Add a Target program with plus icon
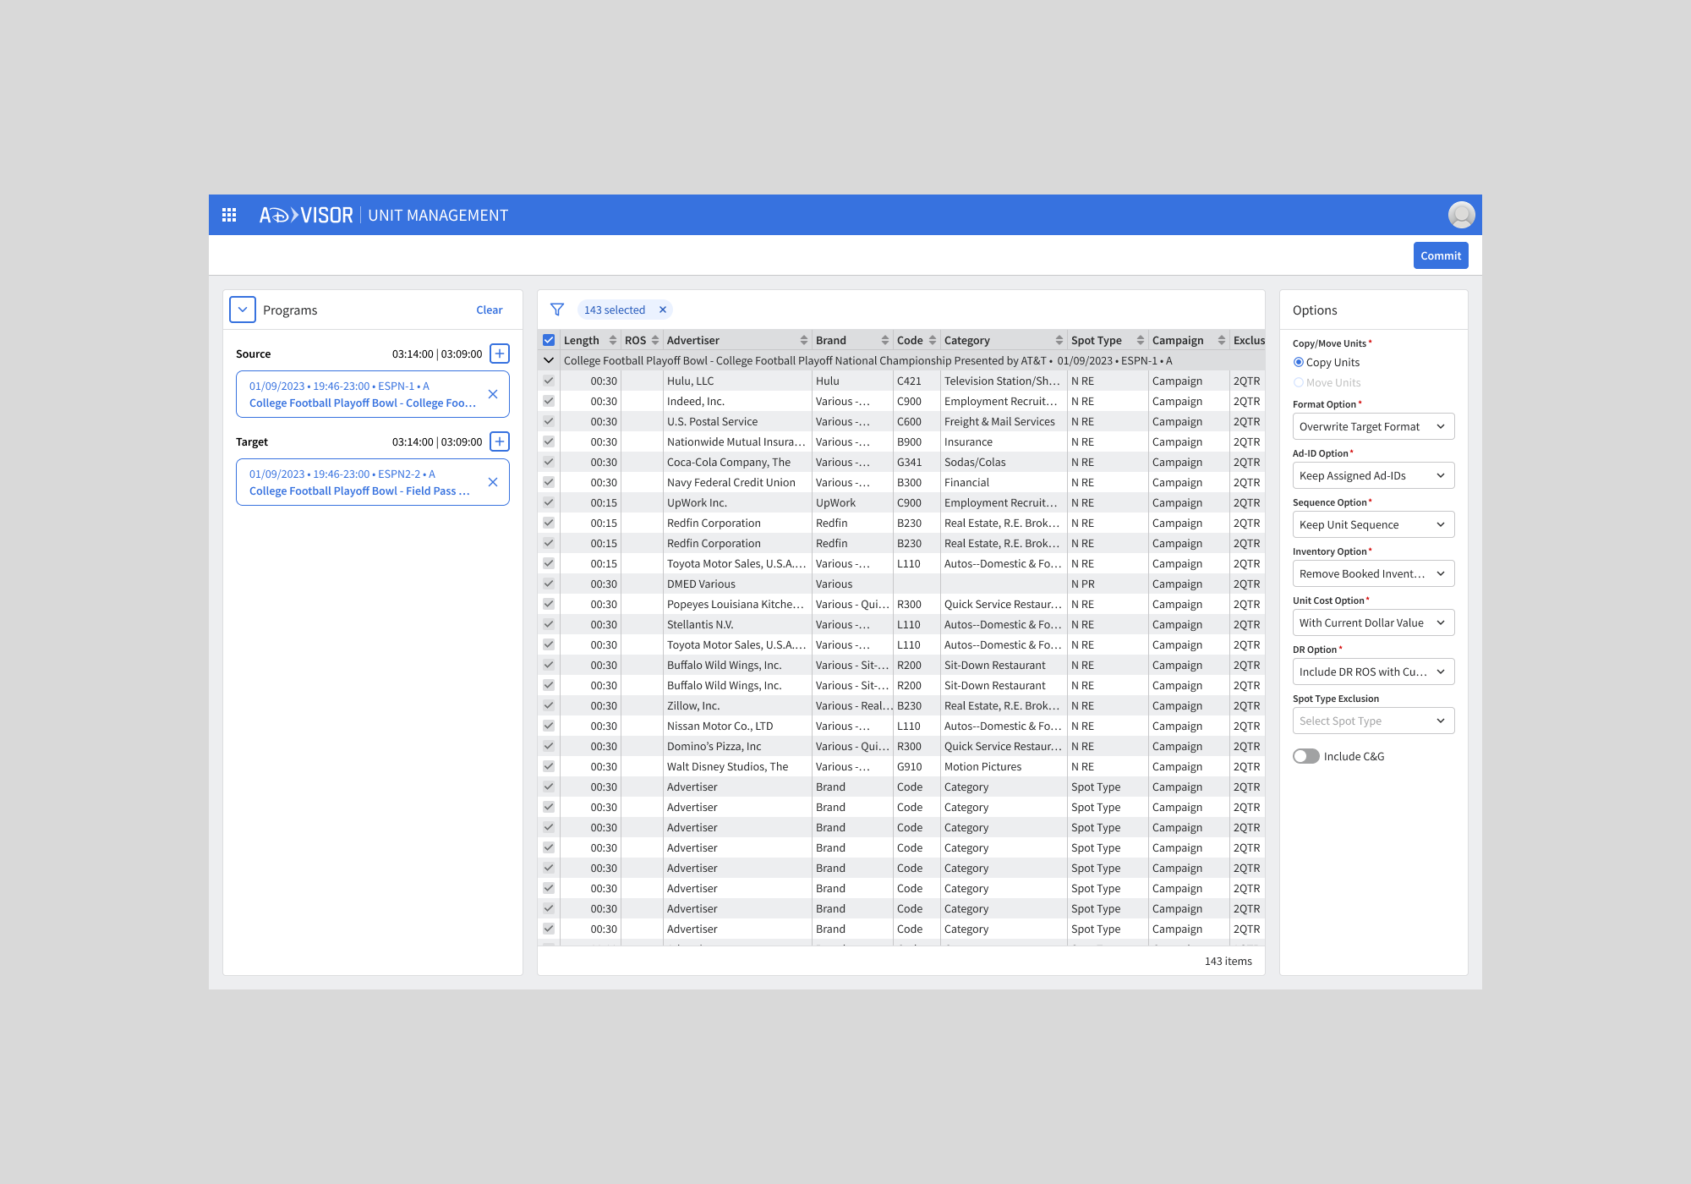Screen dimensions: 1691x1184 click(x=500, y=441)
